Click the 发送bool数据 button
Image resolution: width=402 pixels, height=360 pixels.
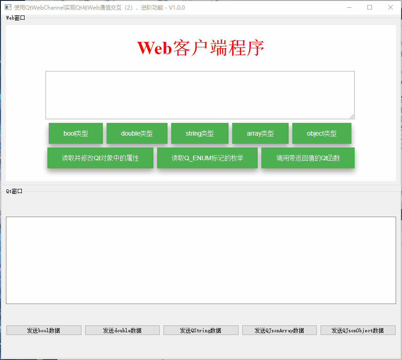click(x=44, y=330)
